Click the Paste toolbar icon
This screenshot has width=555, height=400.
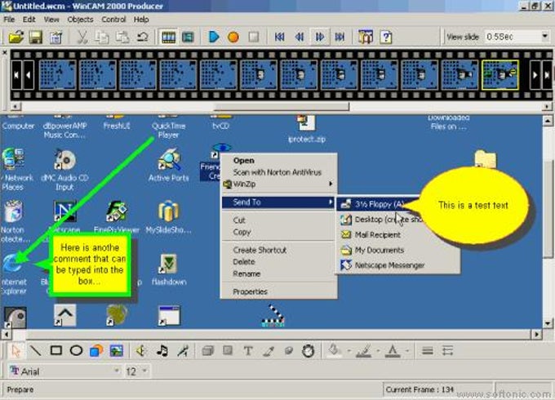122,37
